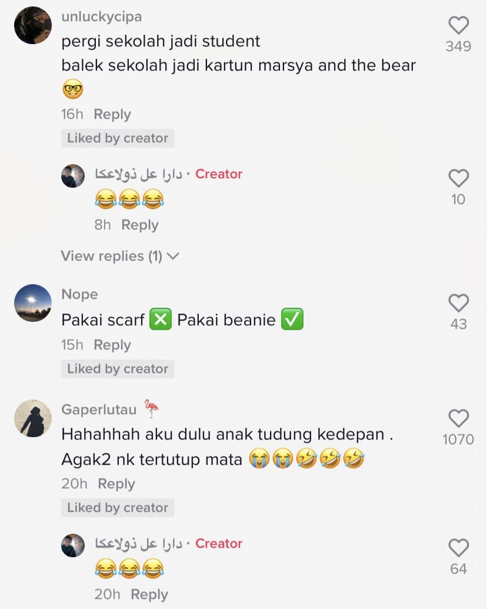Reply to unluckycipa's 16h comment
Screen dimensions: 487x609
tap(112, 114)
